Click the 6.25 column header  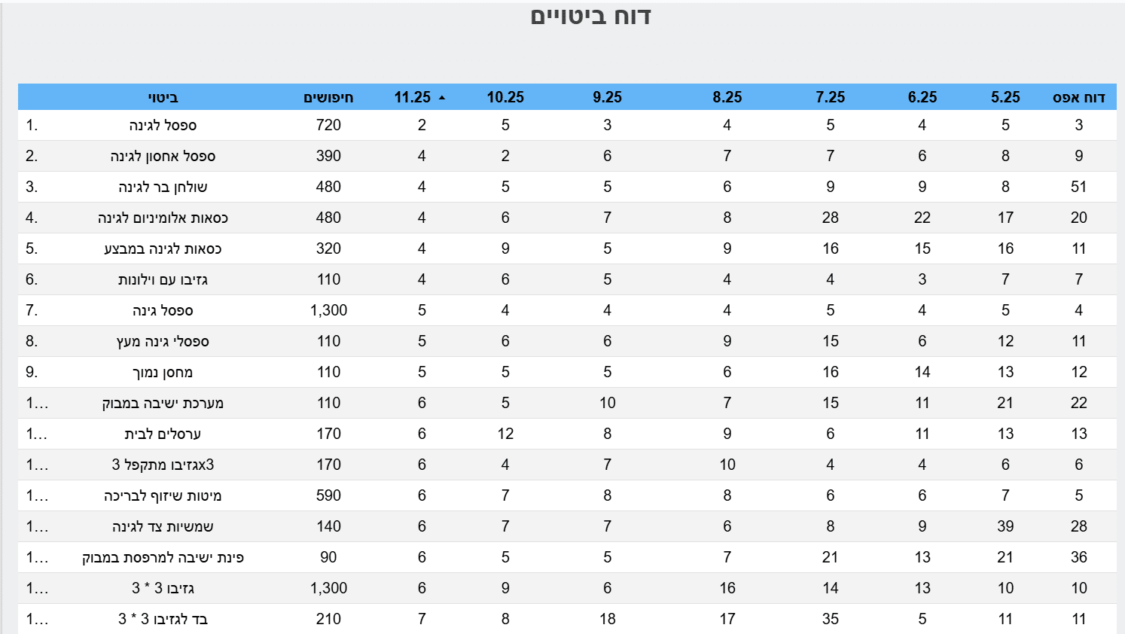point(922,97)
